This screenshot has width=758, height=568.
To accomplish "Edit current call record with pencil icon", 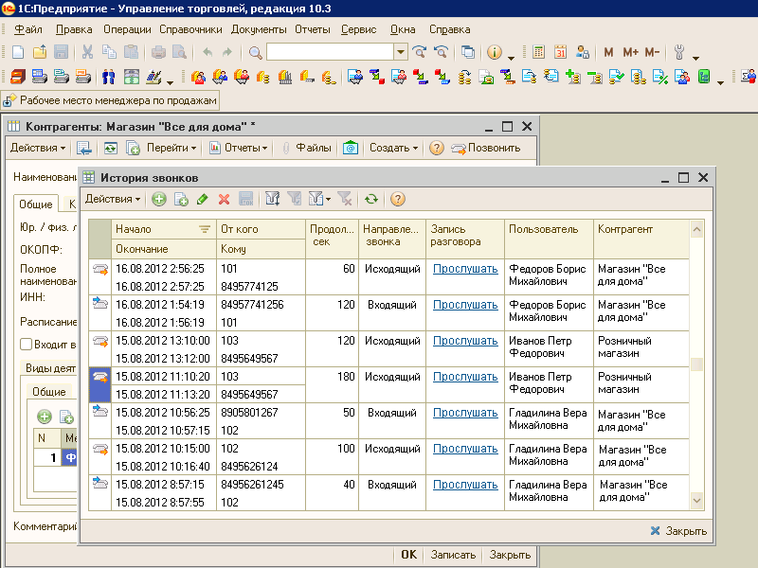I will (x=203, y=199).
